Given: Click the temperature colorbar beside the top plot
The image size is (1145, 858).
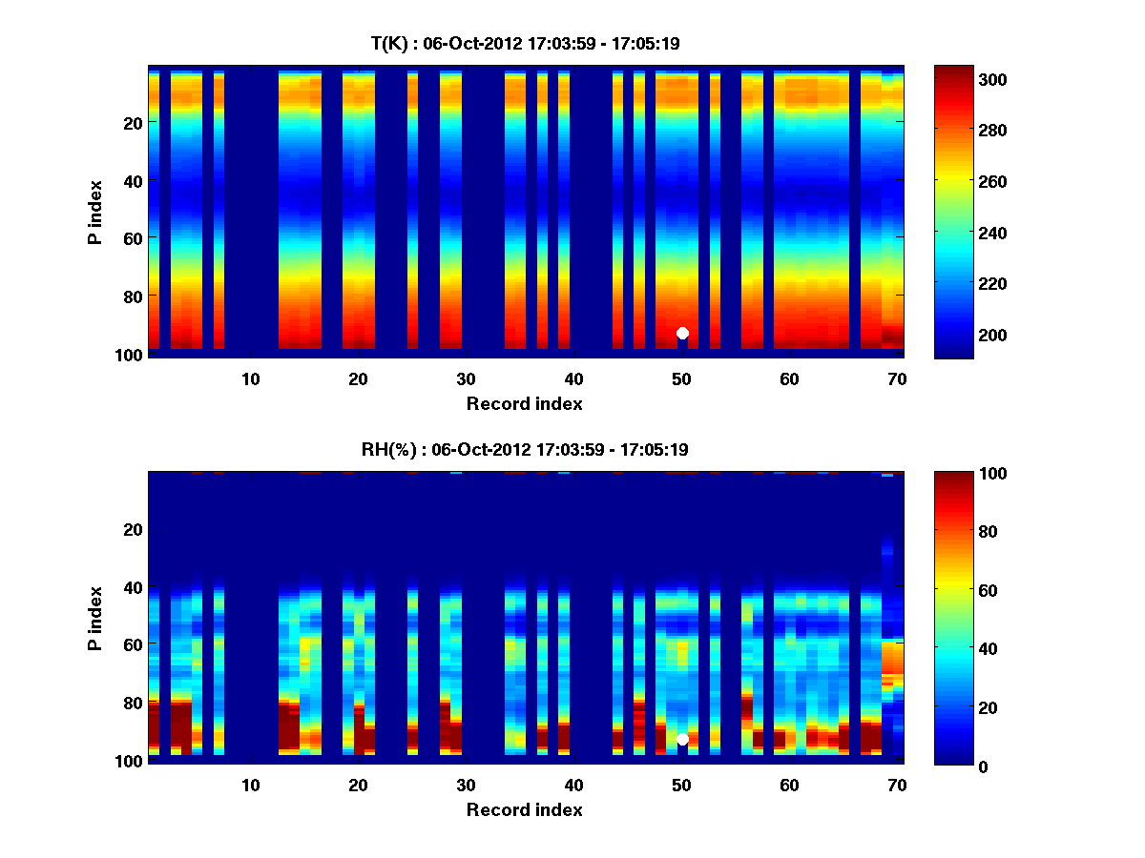Looking at the screenshot, I should coord(953,212).
